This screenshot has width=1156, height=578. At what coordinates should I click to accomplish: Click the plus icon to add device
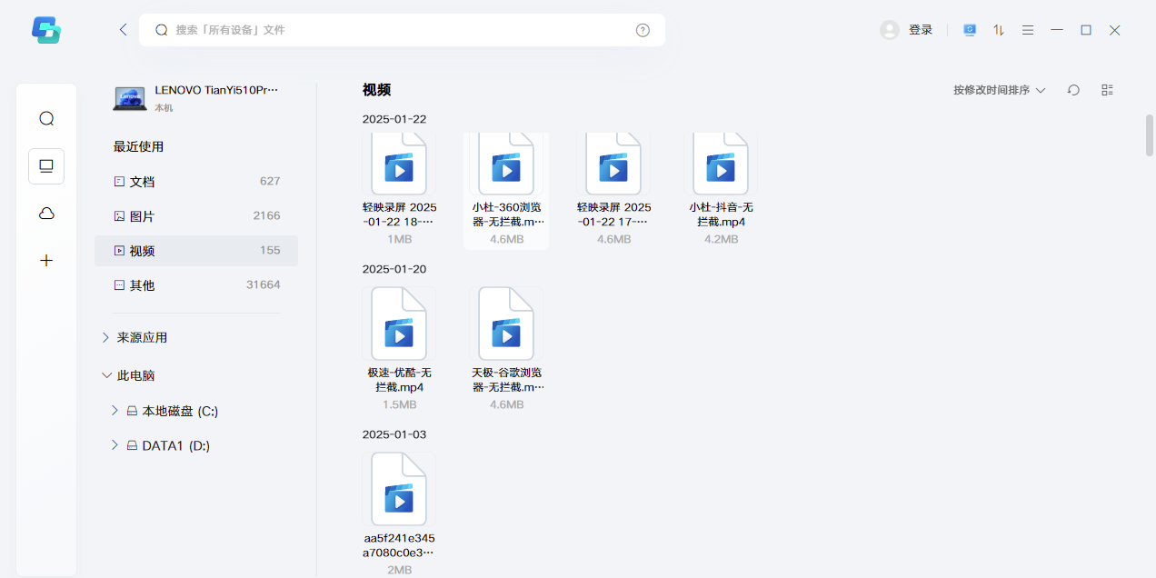pyautogui.click(x=46, y=261)
